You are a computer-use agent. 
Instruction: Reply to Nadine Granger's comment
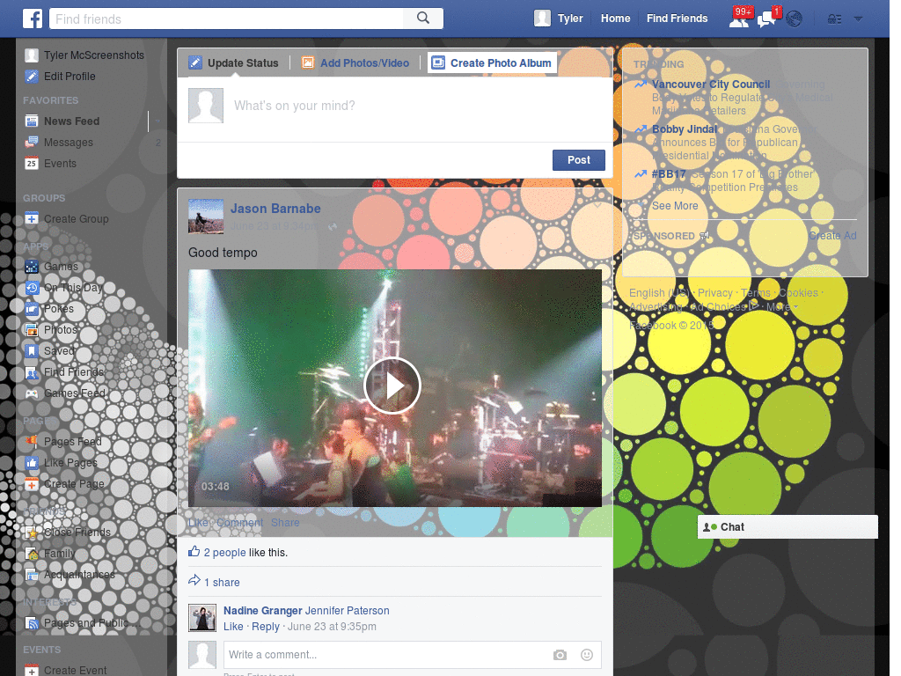[x=266, y=627]
